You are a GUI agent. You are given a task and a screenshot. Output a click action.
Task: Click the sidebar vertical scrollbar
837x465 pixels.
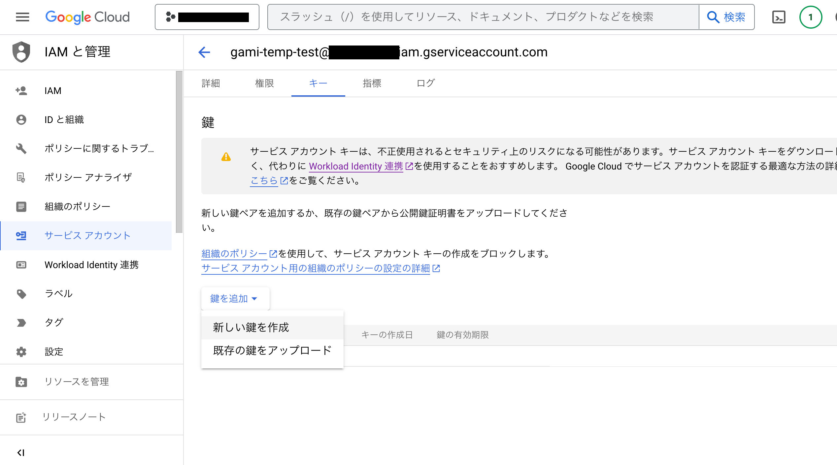pos(179,152)
